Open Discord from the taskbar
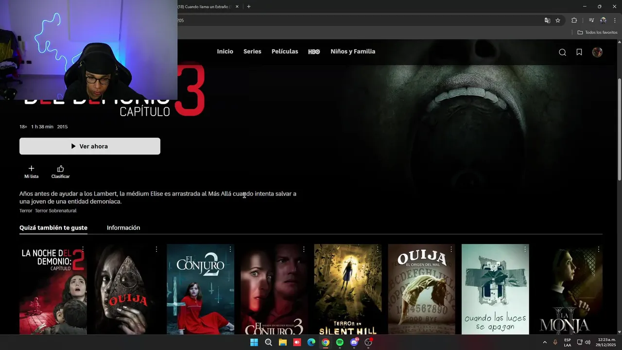Screen dimensions: 622x350 pyautogui.click(x=354, y=342)
